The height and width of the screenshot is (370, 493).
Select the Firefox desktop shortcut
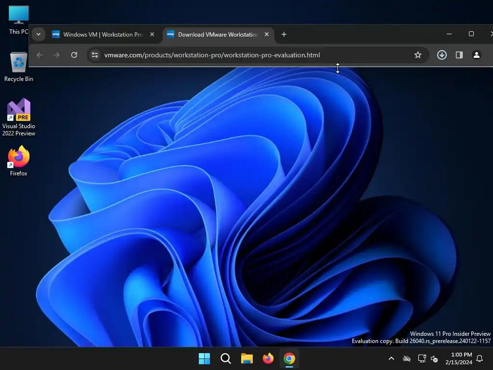pos(19,161)
